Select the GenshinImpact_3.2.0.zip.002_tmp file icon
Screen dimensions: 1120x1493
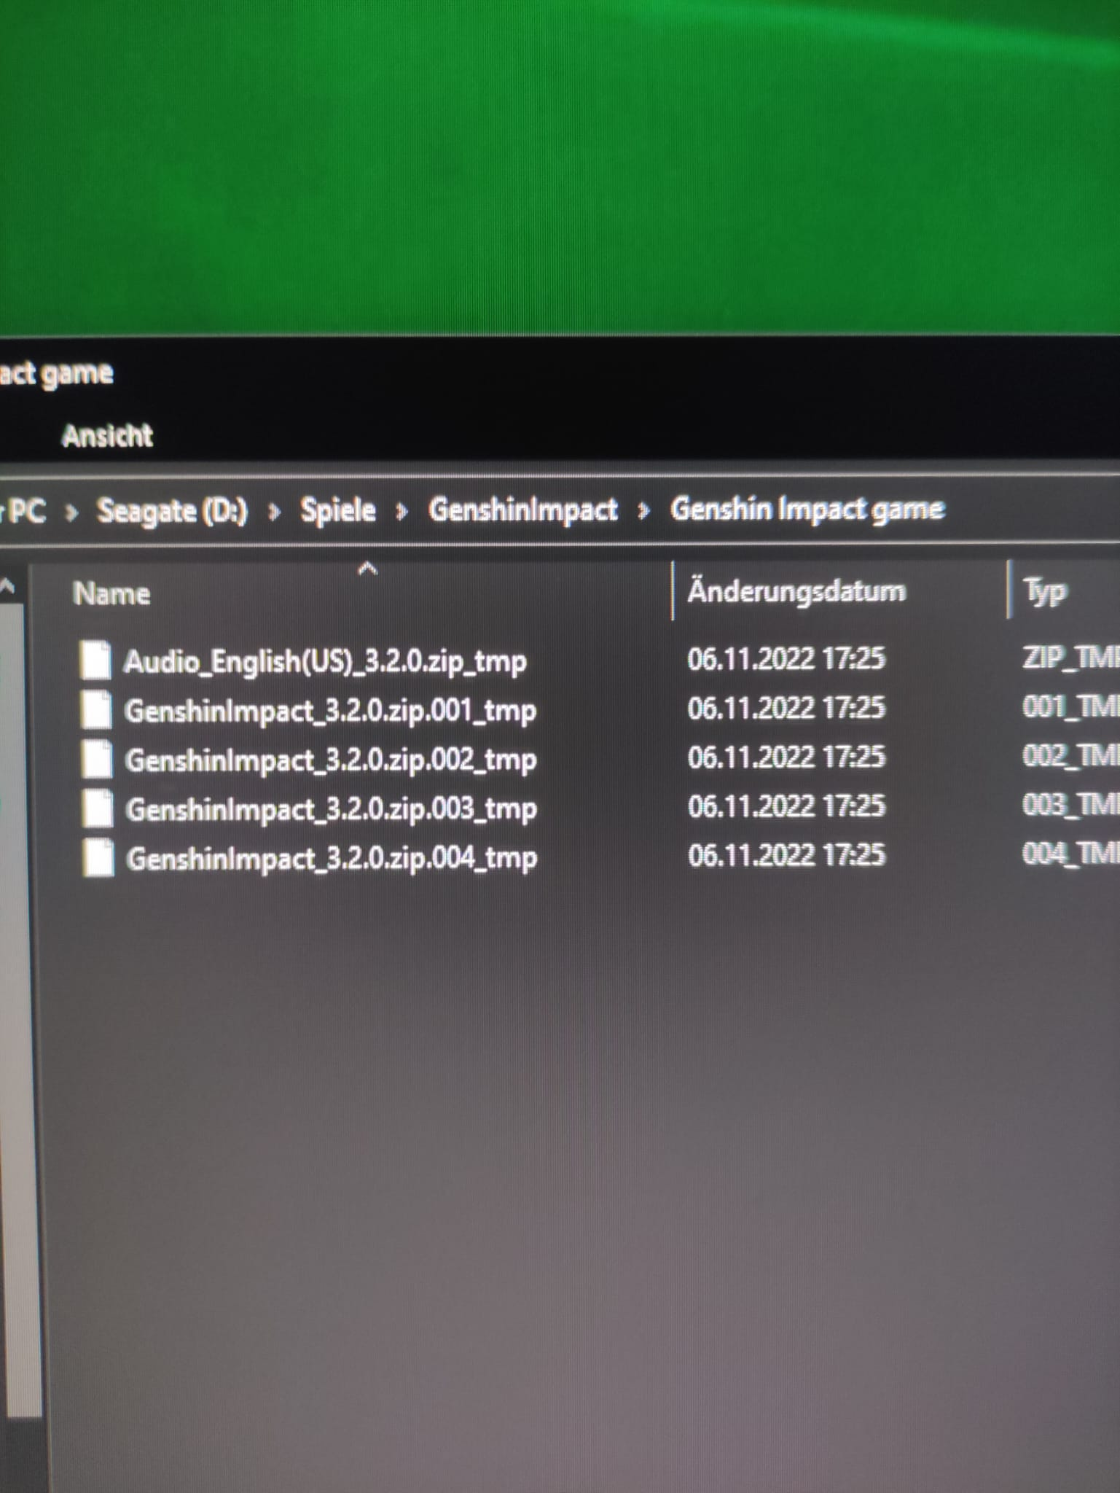pyautogui.click(x=97, y=759)
